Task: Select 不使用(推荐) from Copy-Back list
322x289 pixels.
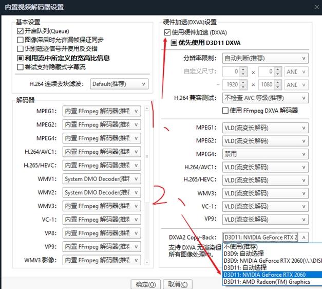Action: (x=272, y=246)
